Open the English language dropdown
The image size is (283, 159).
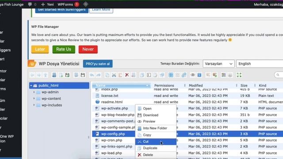pyautogui.click(x=260, y=64)
